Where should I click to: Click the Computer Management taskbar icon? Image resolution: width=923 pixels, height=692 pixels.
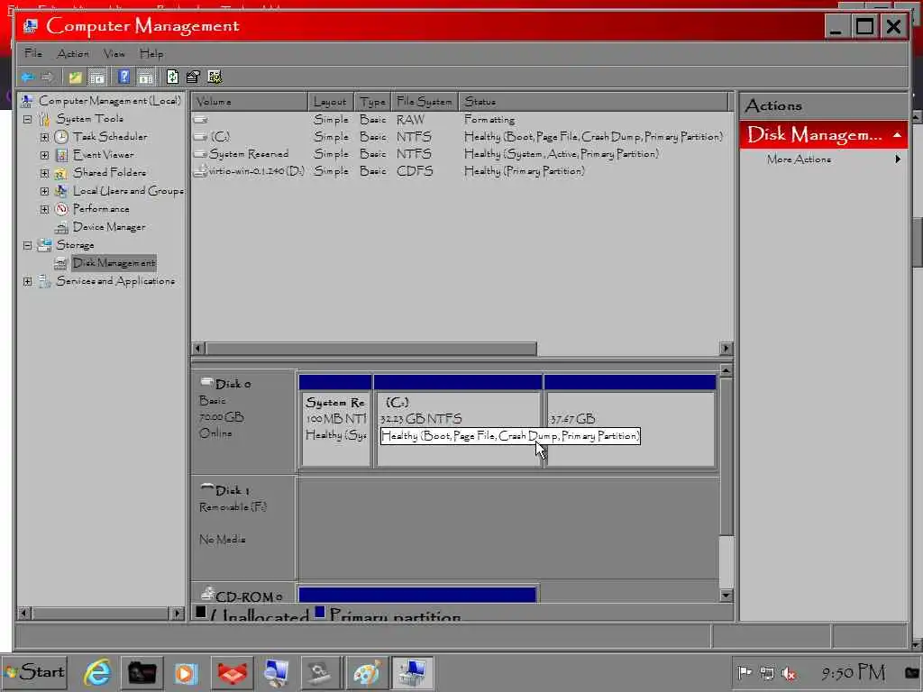point(413,672)
